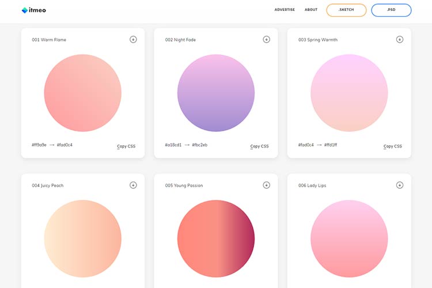Copy CSS for Warm Flame gradient
This screenshot has width=432, height=288.
(126, 146)
